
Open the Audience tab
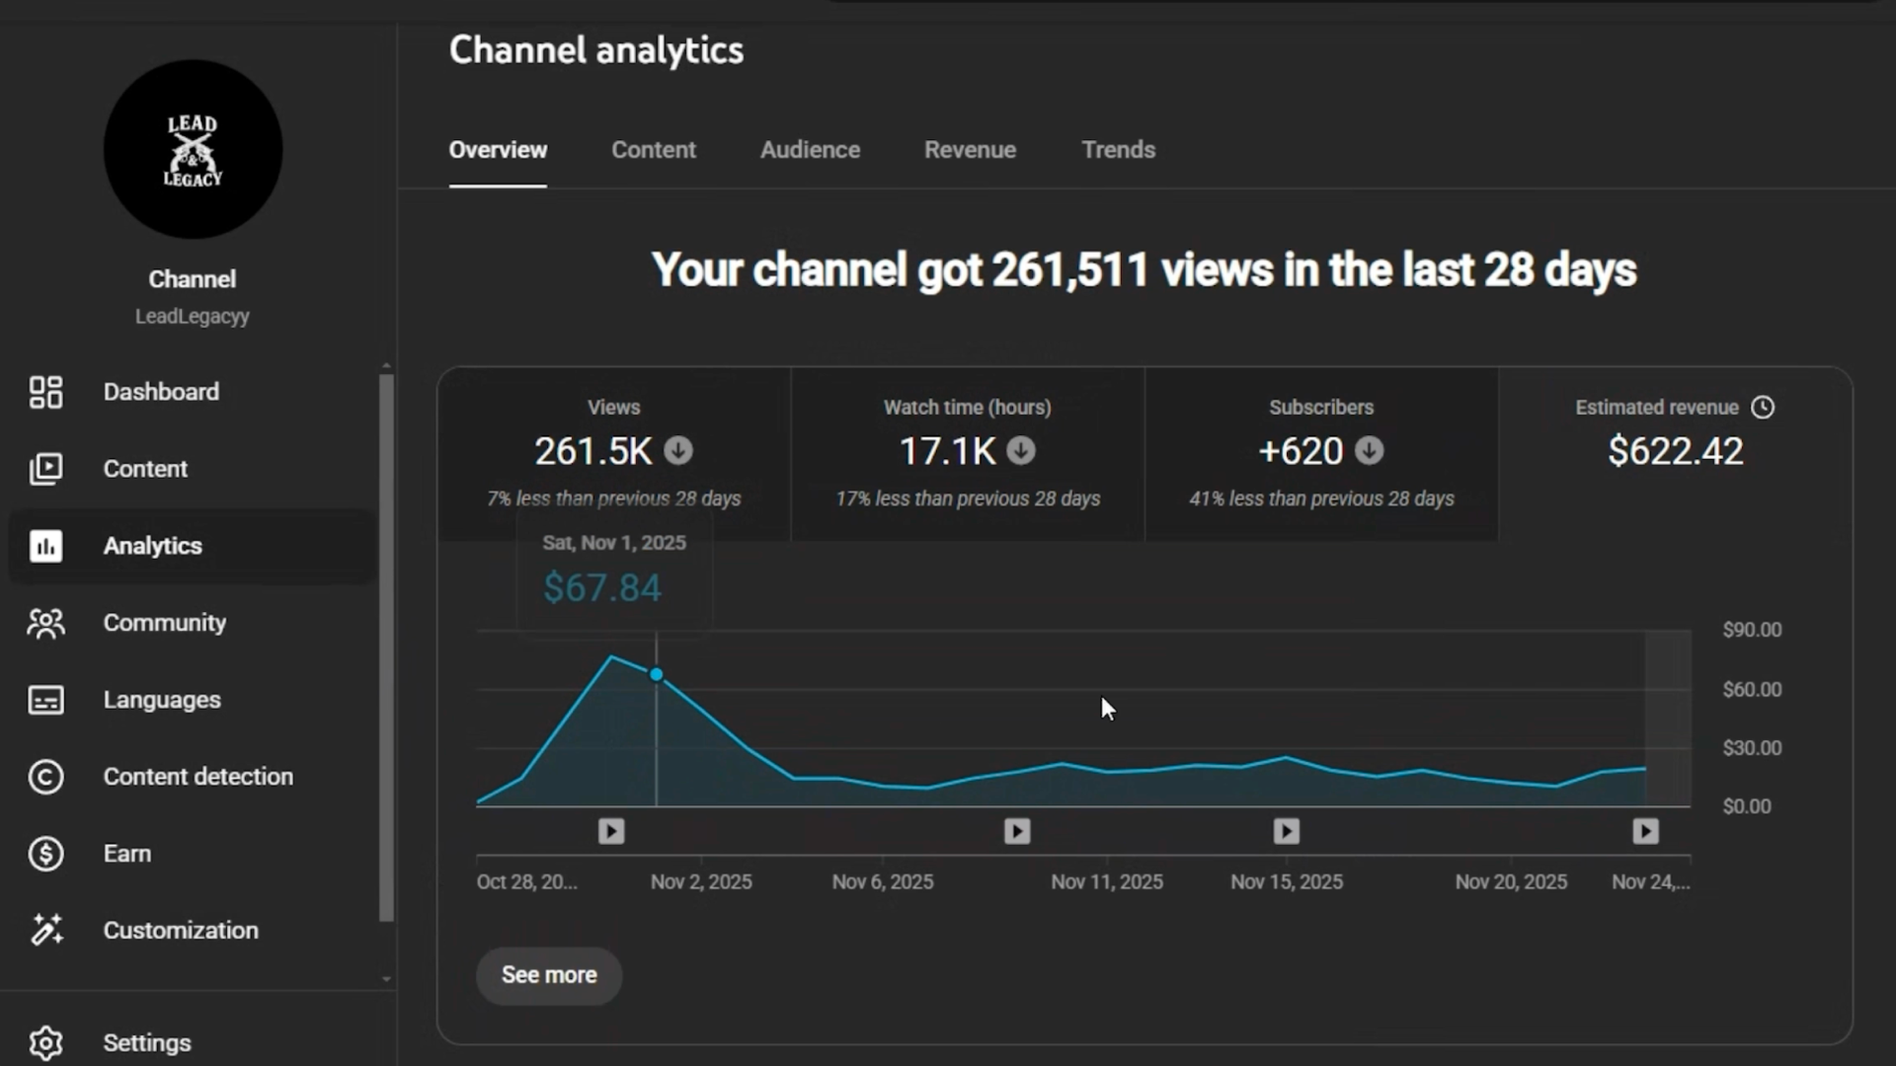click(810, 150)
